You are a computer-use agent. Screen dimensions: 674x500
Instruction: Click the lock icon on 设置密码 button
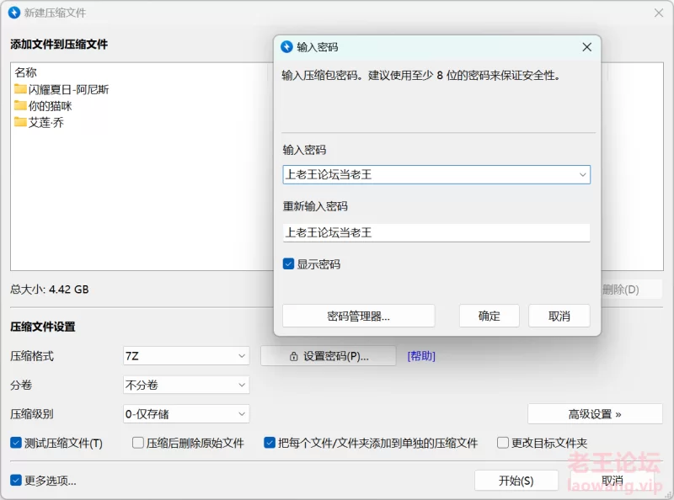pos(293,356)
